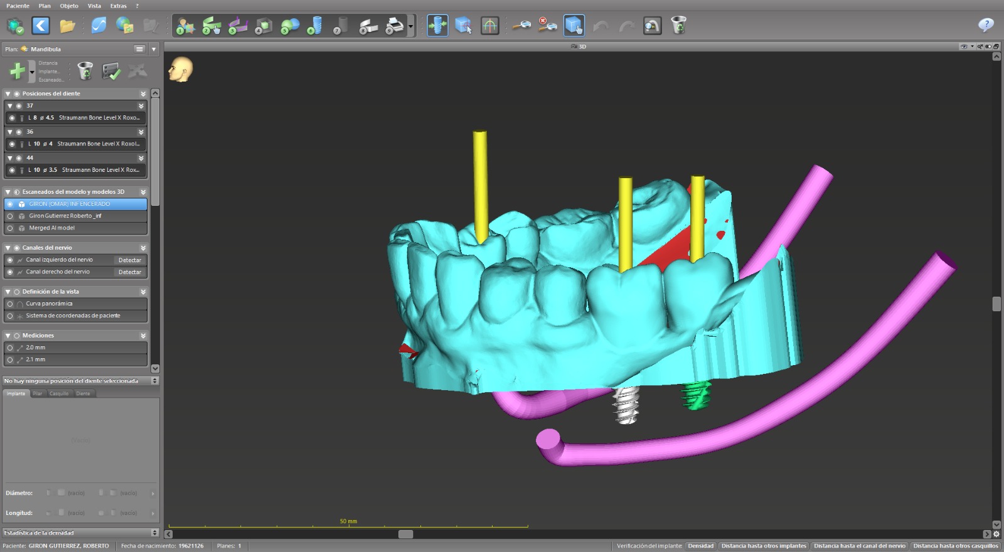This screenshot has height=552, width=1004.
Task: Click the blue back arrow toolbar icon
Action: tap(41, 26)
